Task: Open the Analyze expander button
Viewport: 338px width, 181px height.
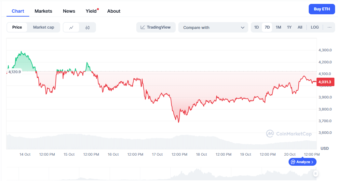Action: click(x=302, y=162)
